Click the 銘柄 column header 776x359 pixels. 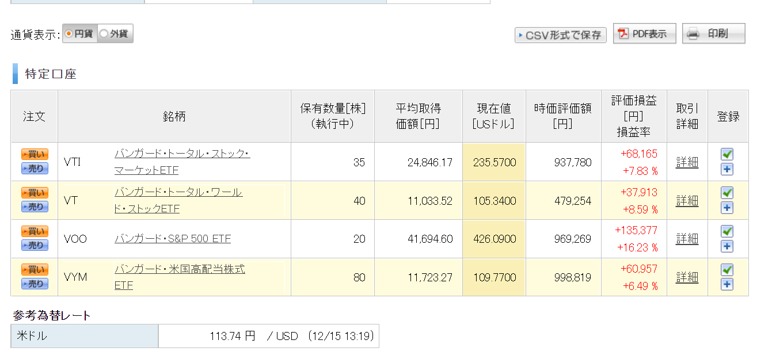[x=174, y=116]
